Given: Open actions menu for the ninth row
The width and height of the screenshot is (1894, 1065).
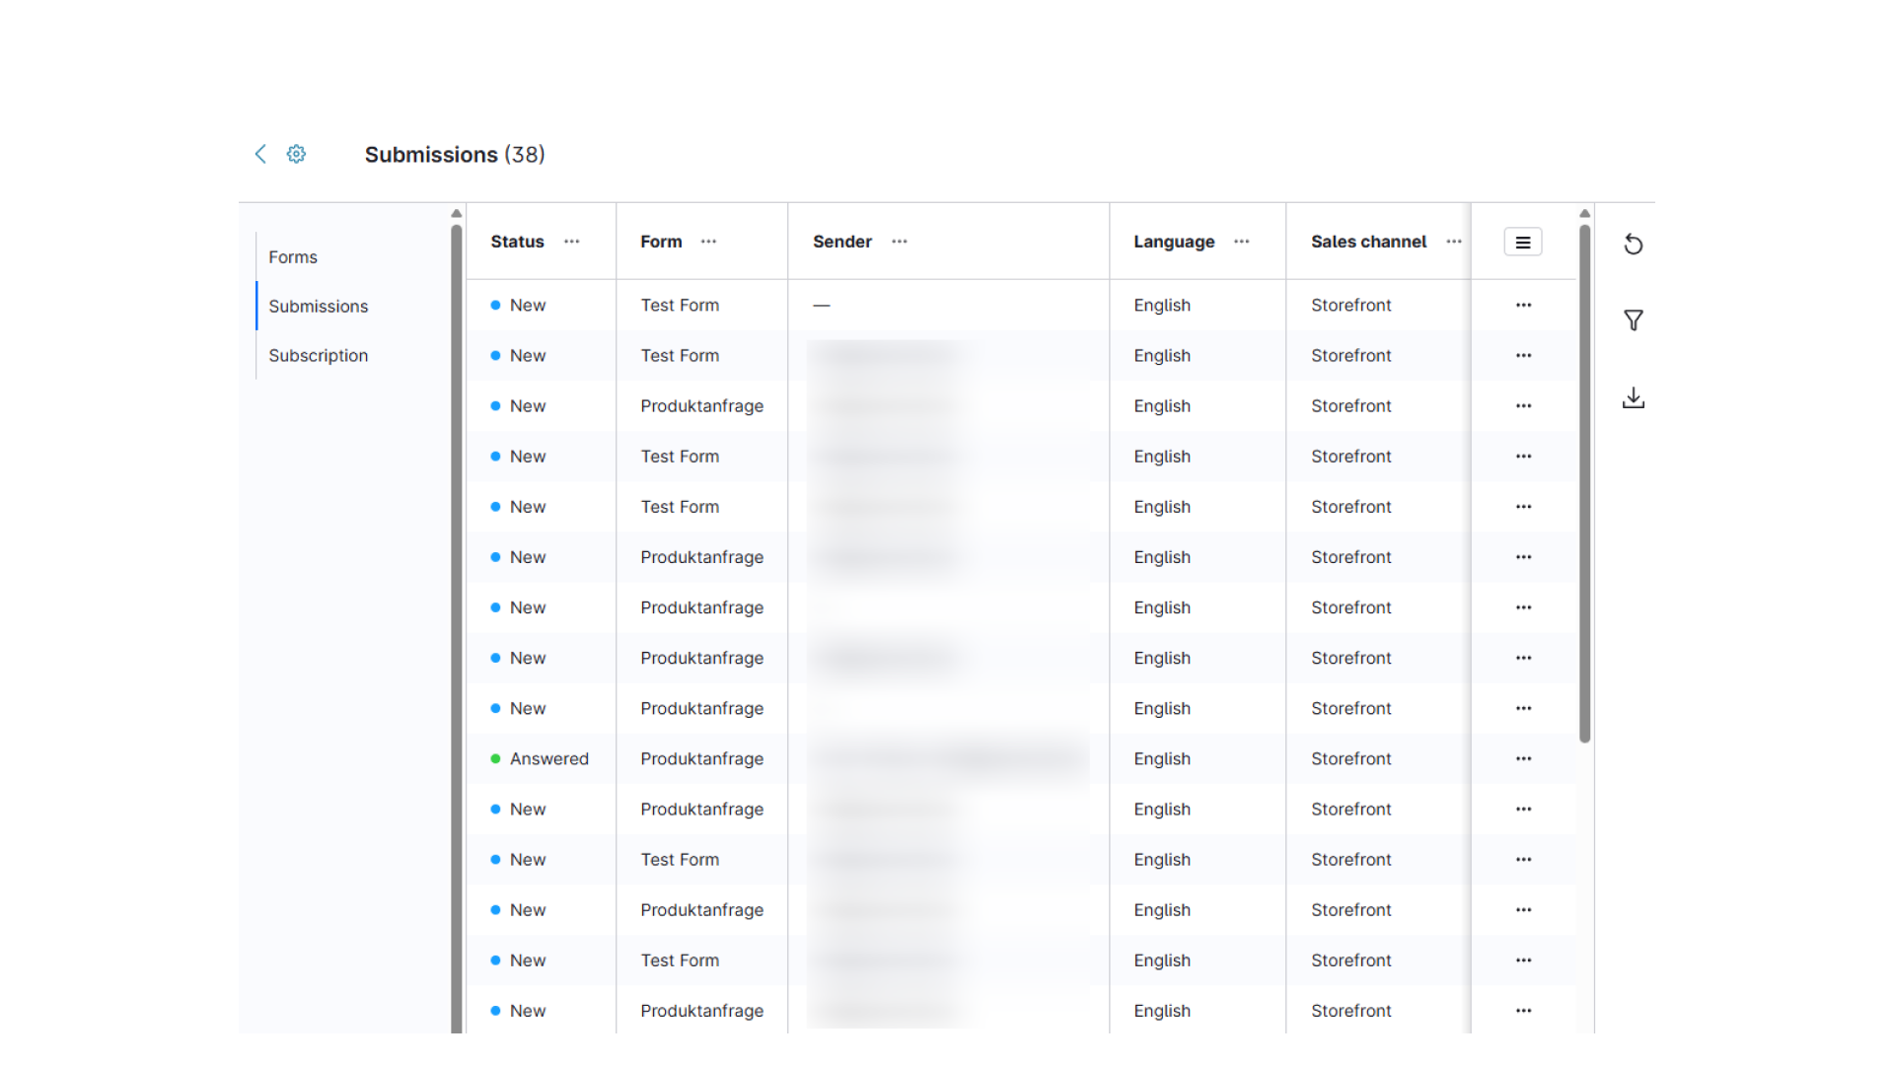Looking at the screenshot, I should [1524, 708].
